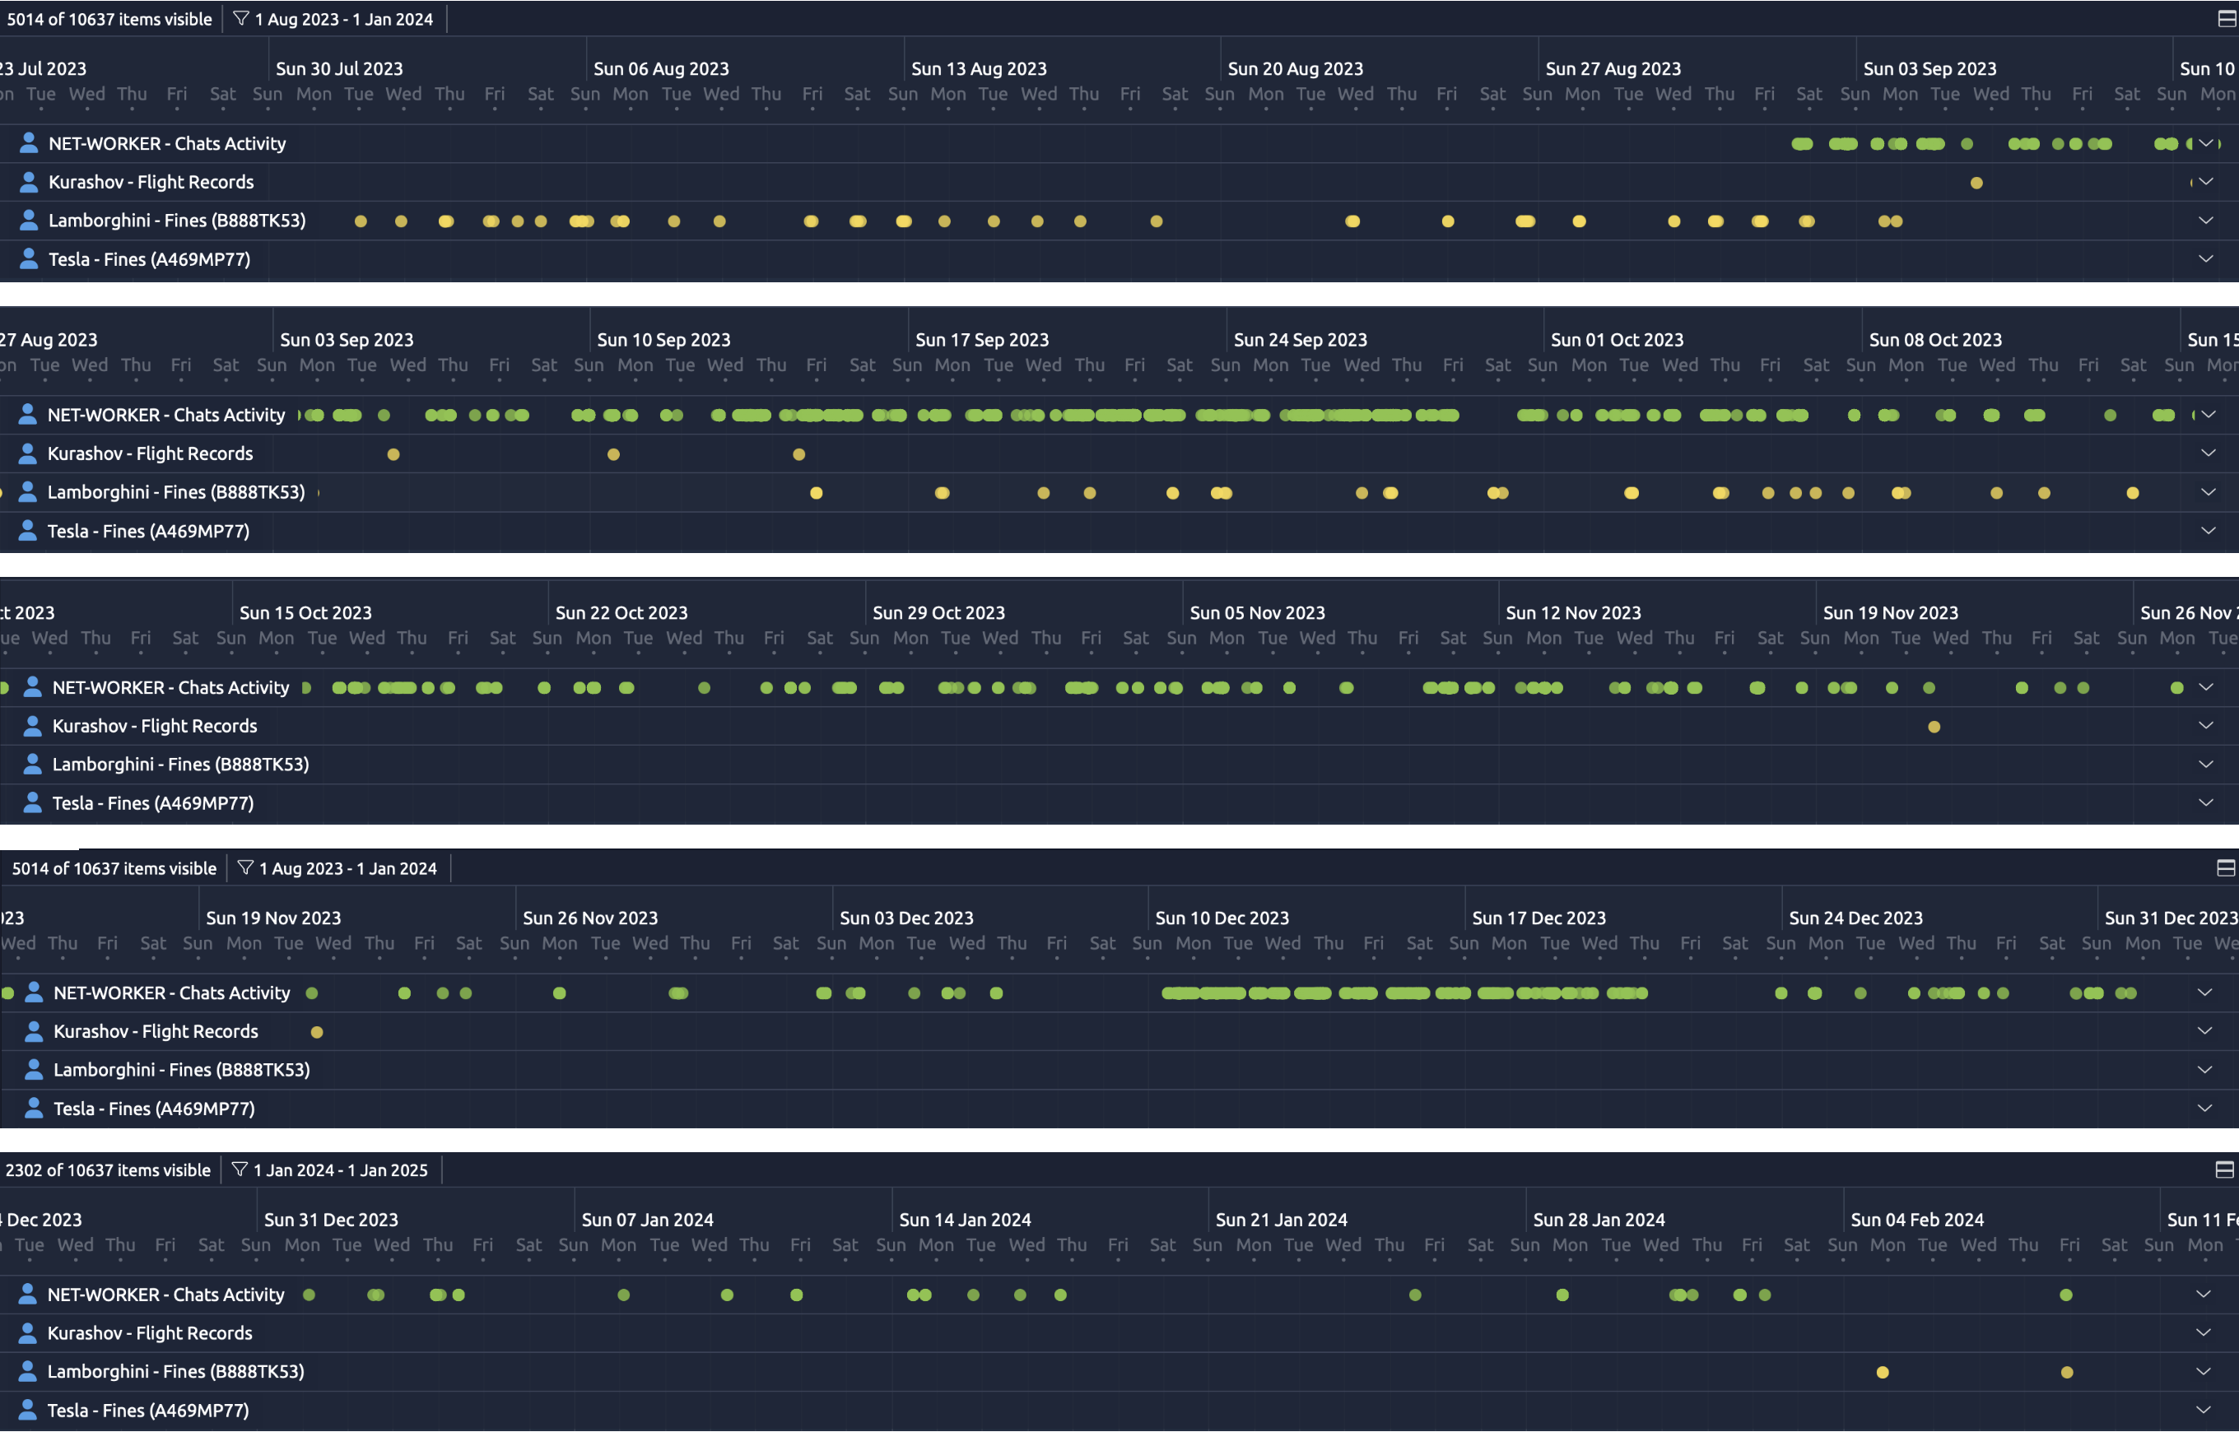Click Tesla - Fines person icon in January 2024 panel

tap(28, 1410)
